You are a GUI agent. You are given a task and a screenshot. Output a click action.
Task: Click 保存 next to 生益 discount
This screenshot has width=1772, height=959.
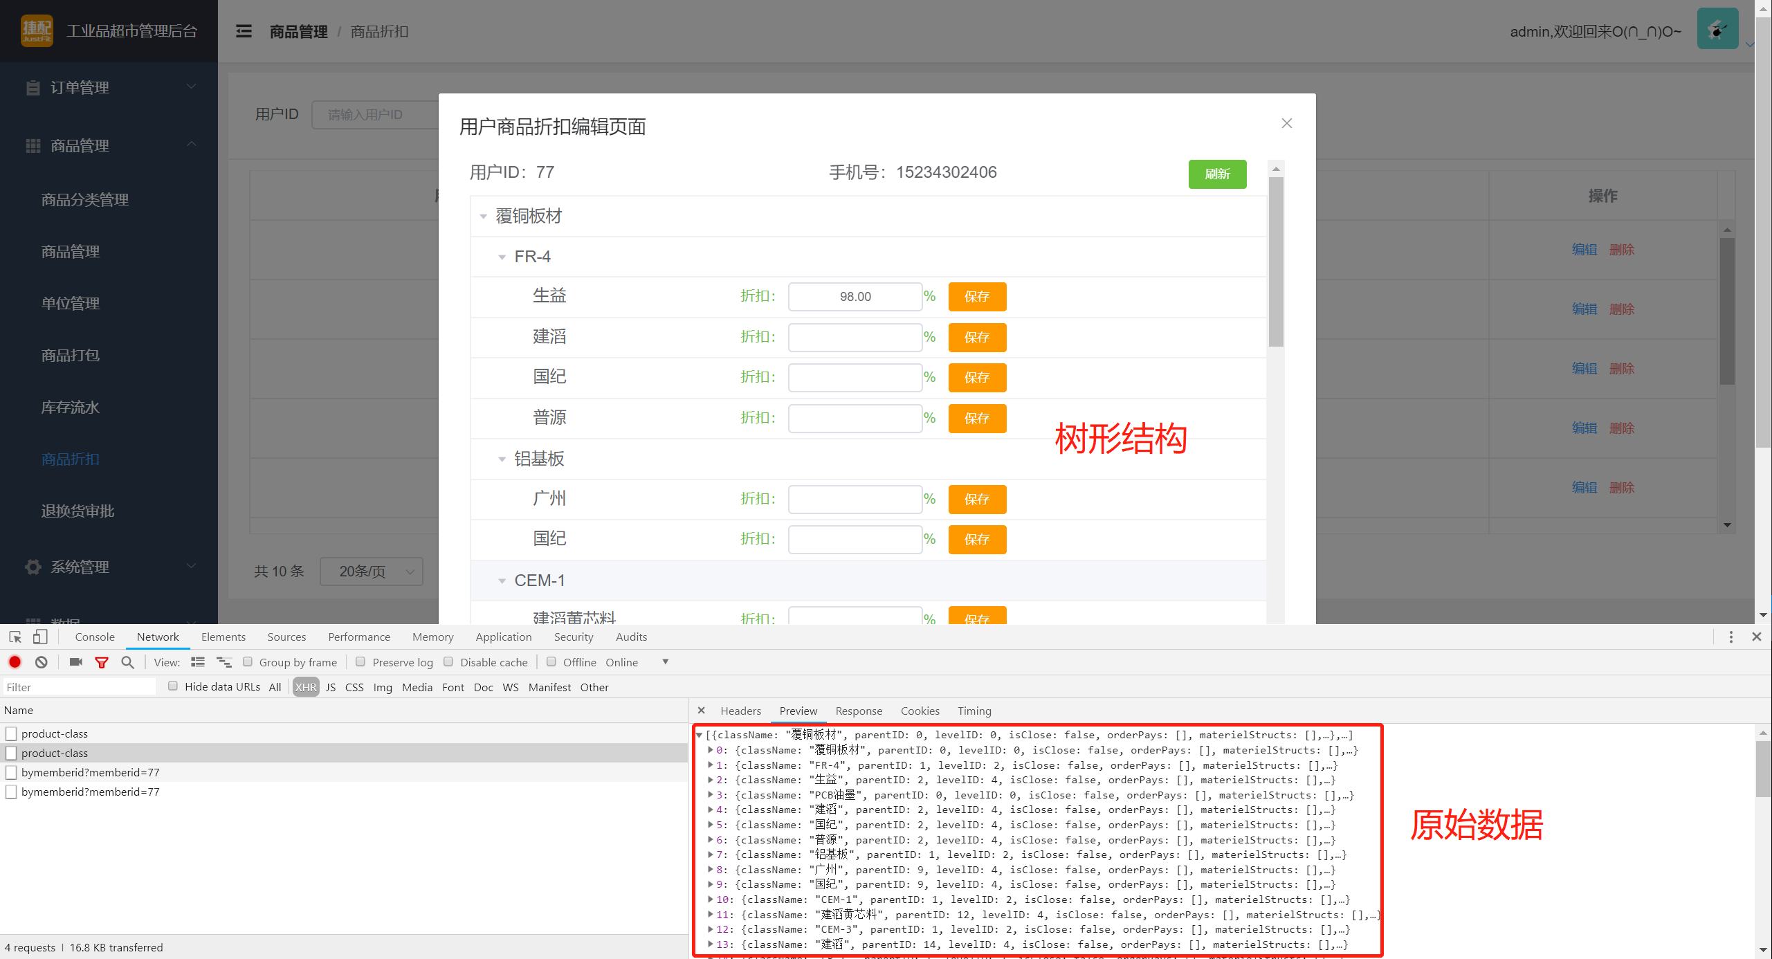coord(977,296)
